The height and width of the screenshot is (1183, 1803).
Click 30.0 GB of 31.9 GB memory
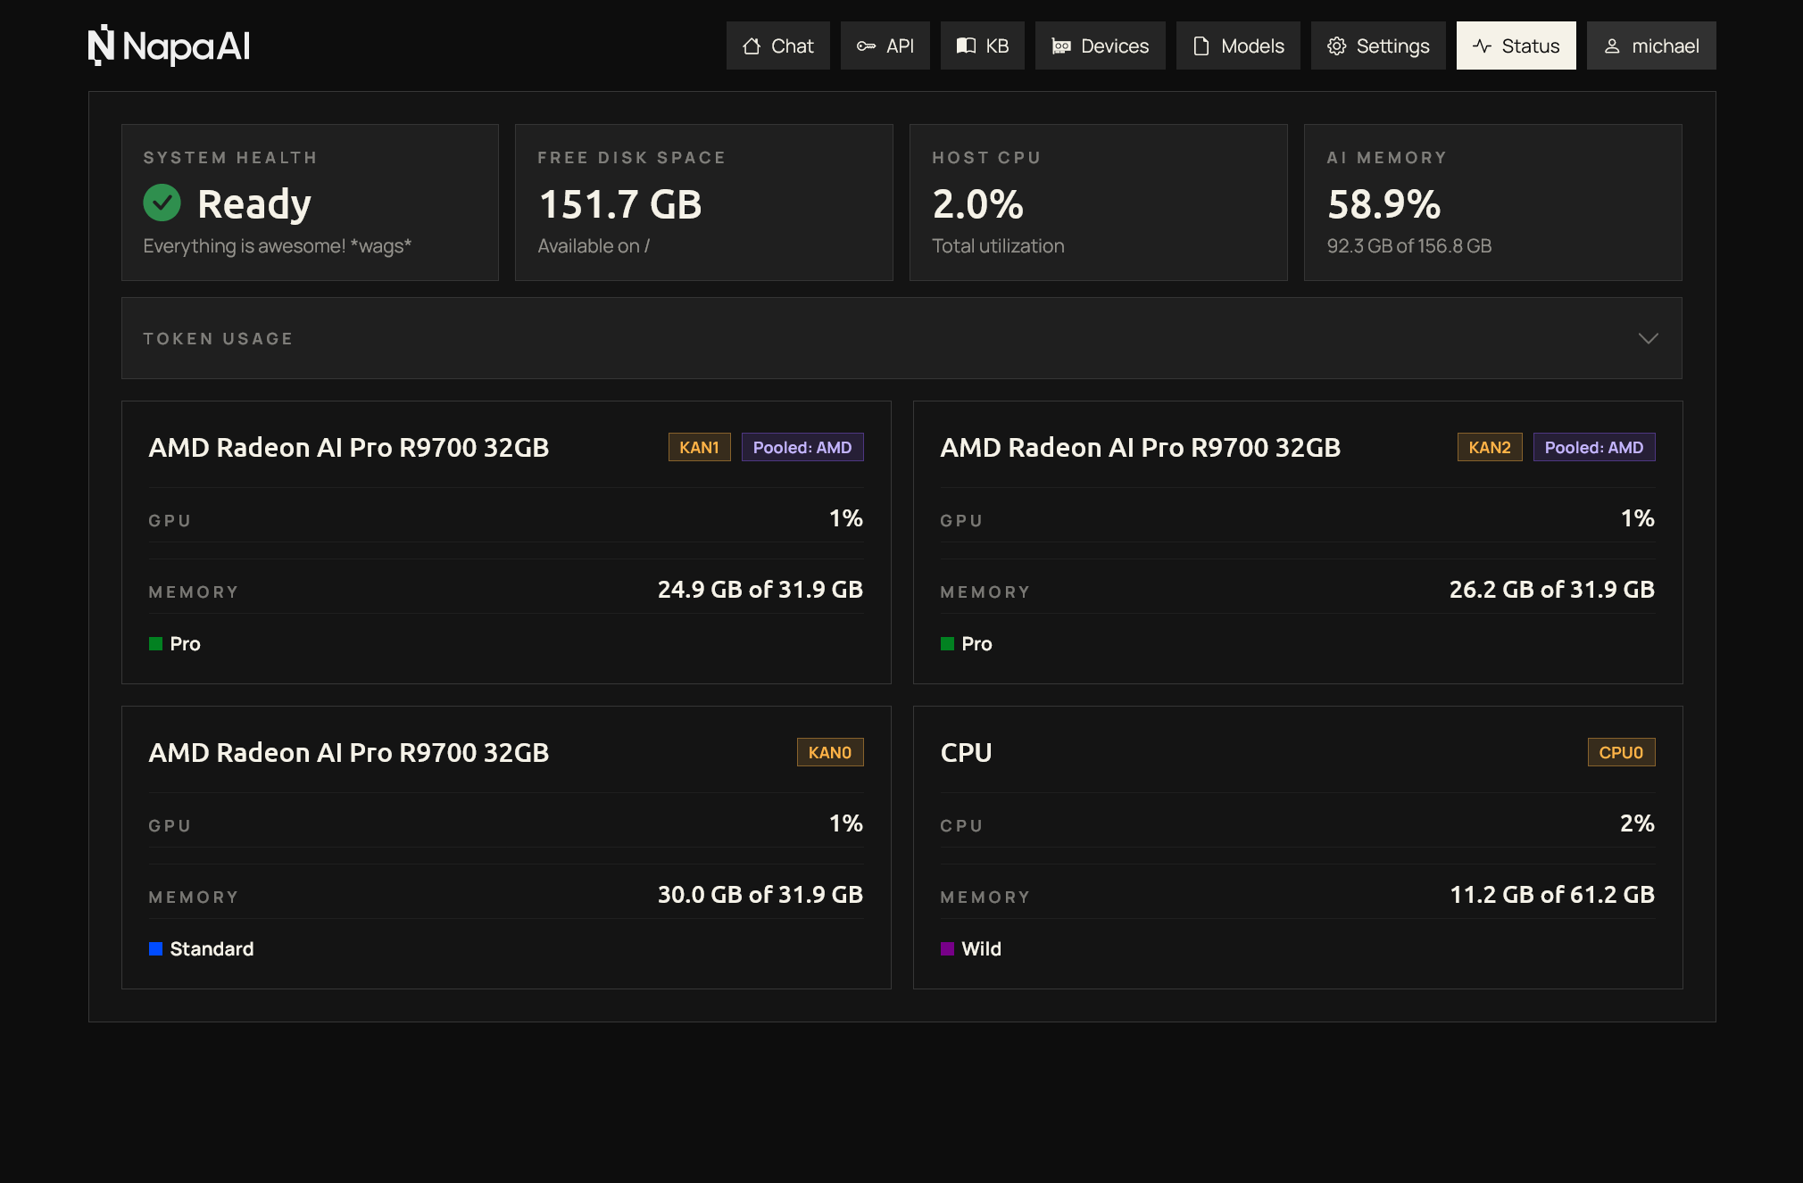(760, 895)
